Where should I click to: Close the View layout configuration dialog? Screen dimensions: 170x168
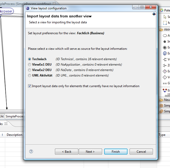(151, 7)
